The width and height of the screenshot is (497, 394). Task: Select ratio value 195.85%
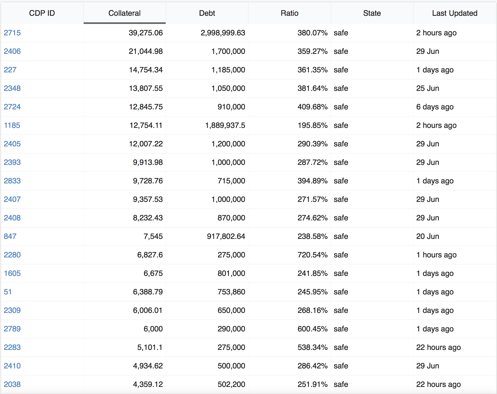[x=313, y=125]
